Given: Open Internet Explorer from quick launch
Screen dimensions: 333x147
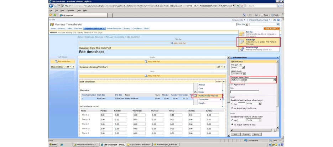Looking at the screenshot, I should tap(62, 145).
